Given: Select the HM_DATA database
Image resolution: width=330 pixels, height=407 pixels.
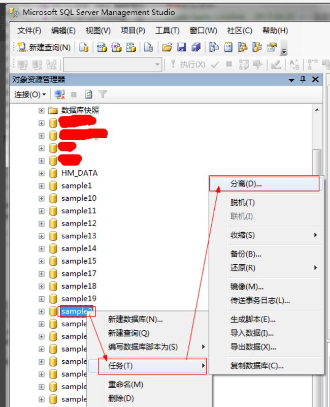Looking at the screenshot, I should pos(79,173).
